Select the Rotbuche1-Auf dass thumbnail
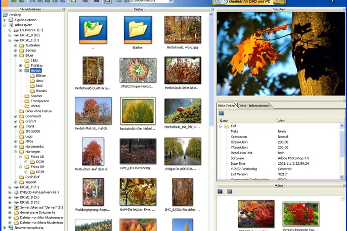The image size is (347, 231). 93,152
